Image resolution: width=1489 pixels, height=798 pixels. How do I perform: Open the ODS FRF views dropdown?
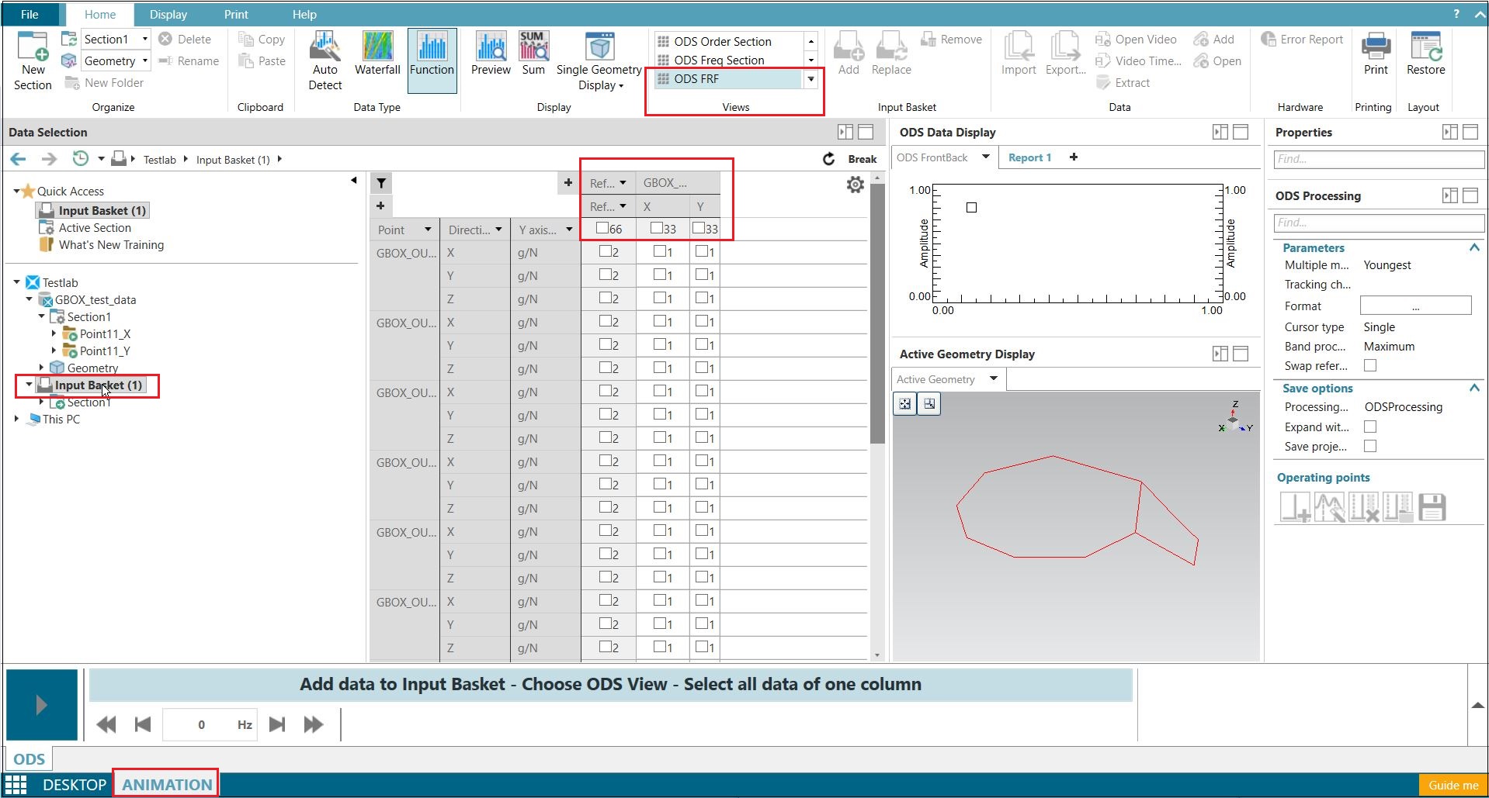810,78
